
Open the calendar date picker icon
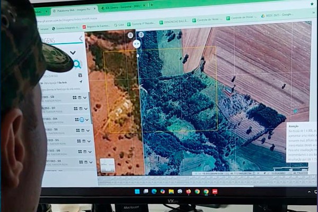pyautogui.click(x=81, y=75)
